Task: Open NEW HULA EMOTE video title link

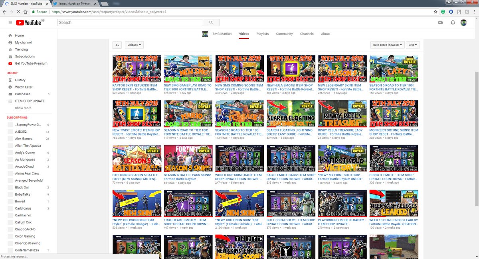Action: (291, 87)
